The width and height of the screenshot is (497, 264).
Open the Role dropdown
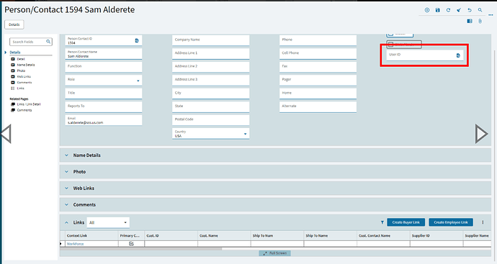click(138, 81)
